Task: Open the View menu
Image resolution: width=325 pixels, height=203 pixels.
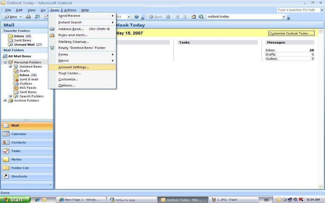Action: tap(32, 10)
